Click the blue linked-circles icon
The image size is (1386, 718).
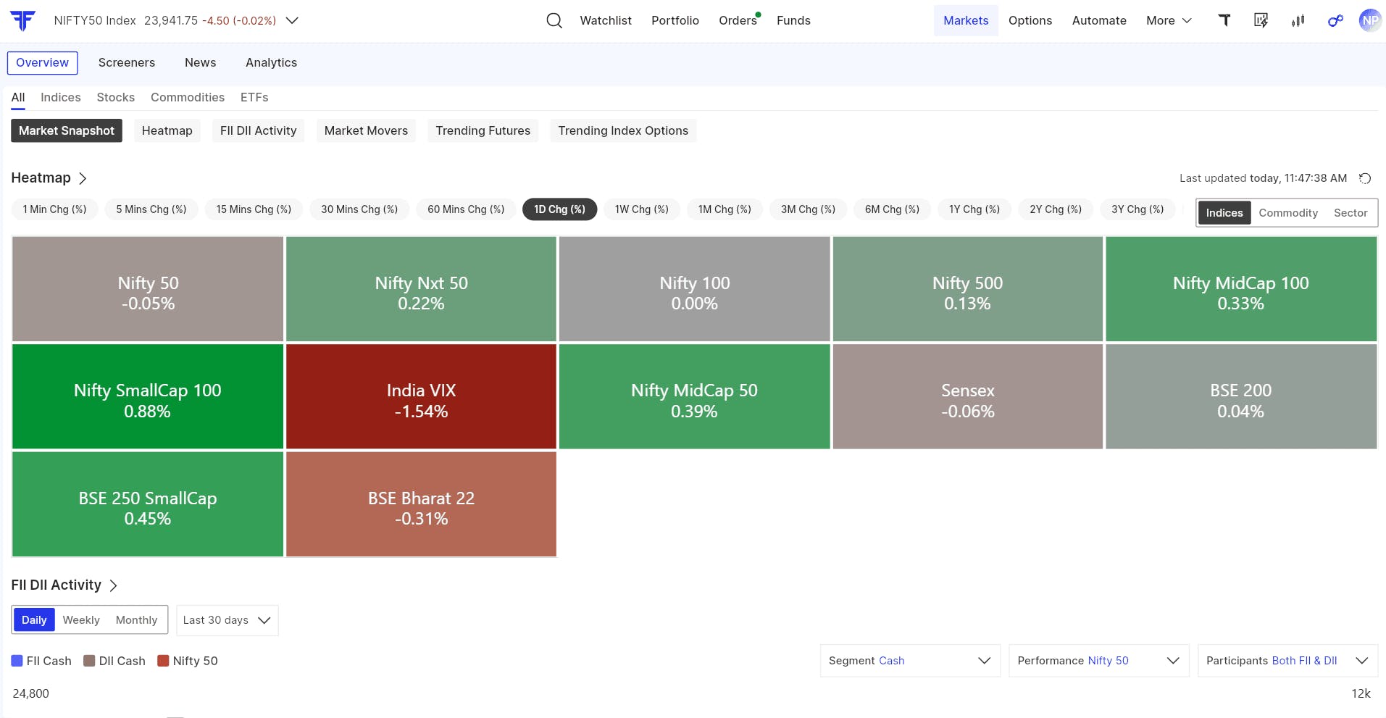tap(1335, 20)
